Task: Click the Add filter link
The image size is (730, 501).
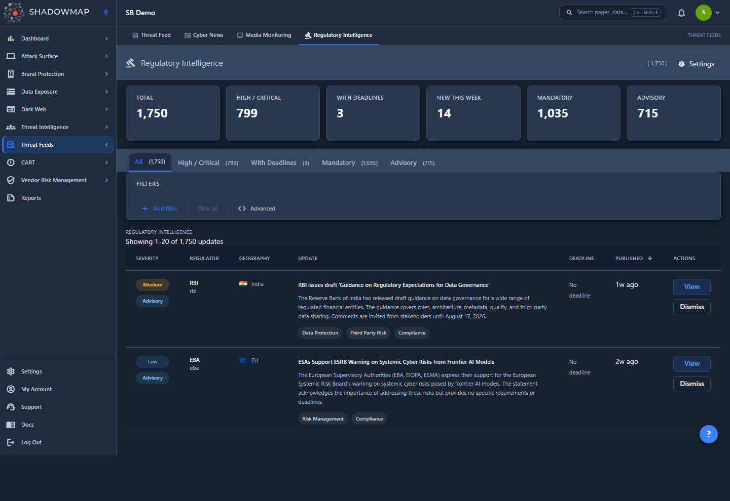Action: pos(160,208)
